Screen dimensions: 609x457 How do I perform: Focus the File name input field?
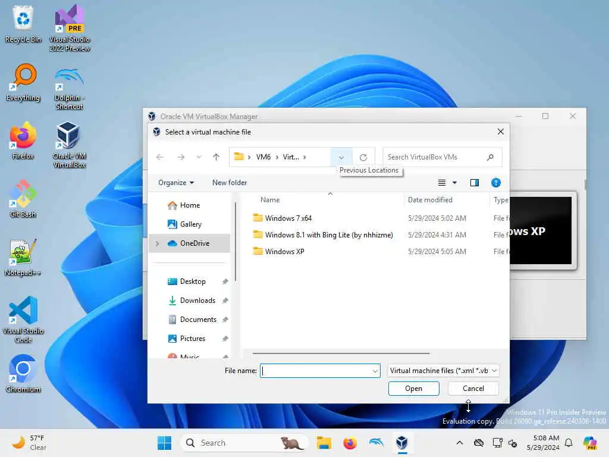pos(320,371)
